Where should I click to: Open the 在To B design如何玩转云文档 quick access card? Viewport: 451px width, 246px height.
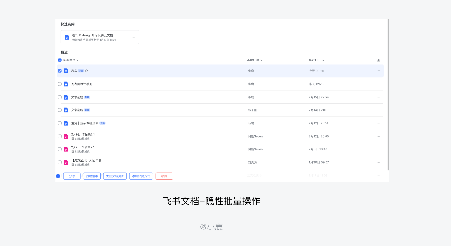coord(100,37)
